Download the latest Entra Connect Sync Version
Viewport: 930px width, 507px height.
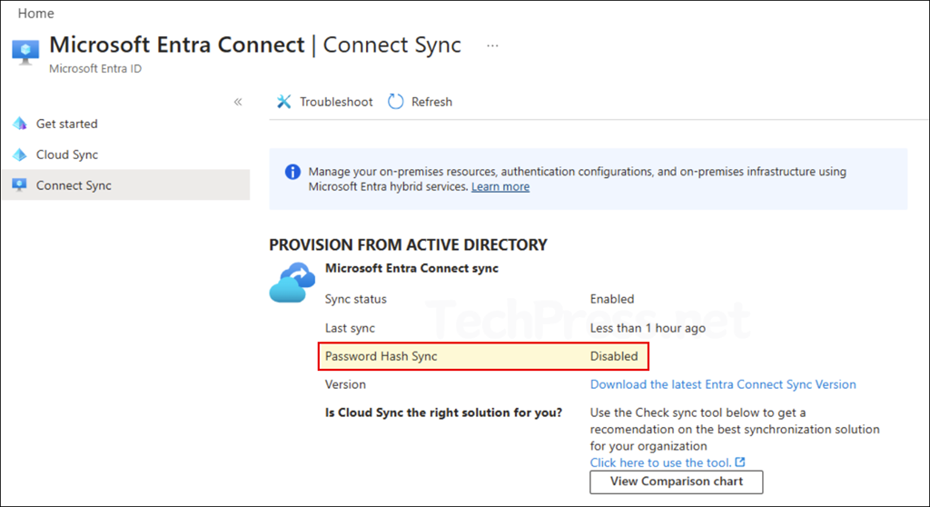coord(723,384)
